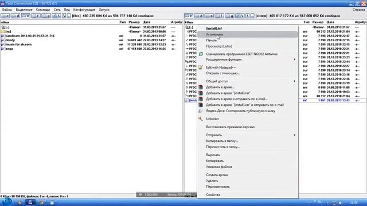Click the Notepad++ icon in context menu
This screenshot has width=367, height=206.
click(201, 68)
